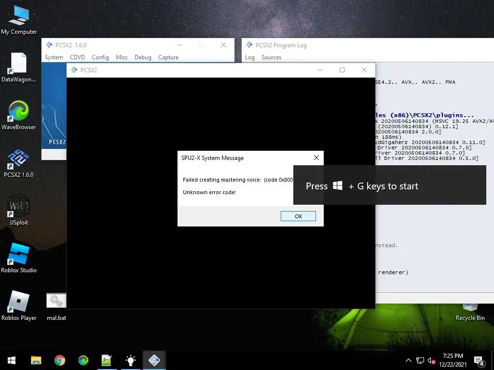Select the JJSploit desktop shortcut
Image resolution: width=494 pixels, height=370 pixels.
(19, 211)
